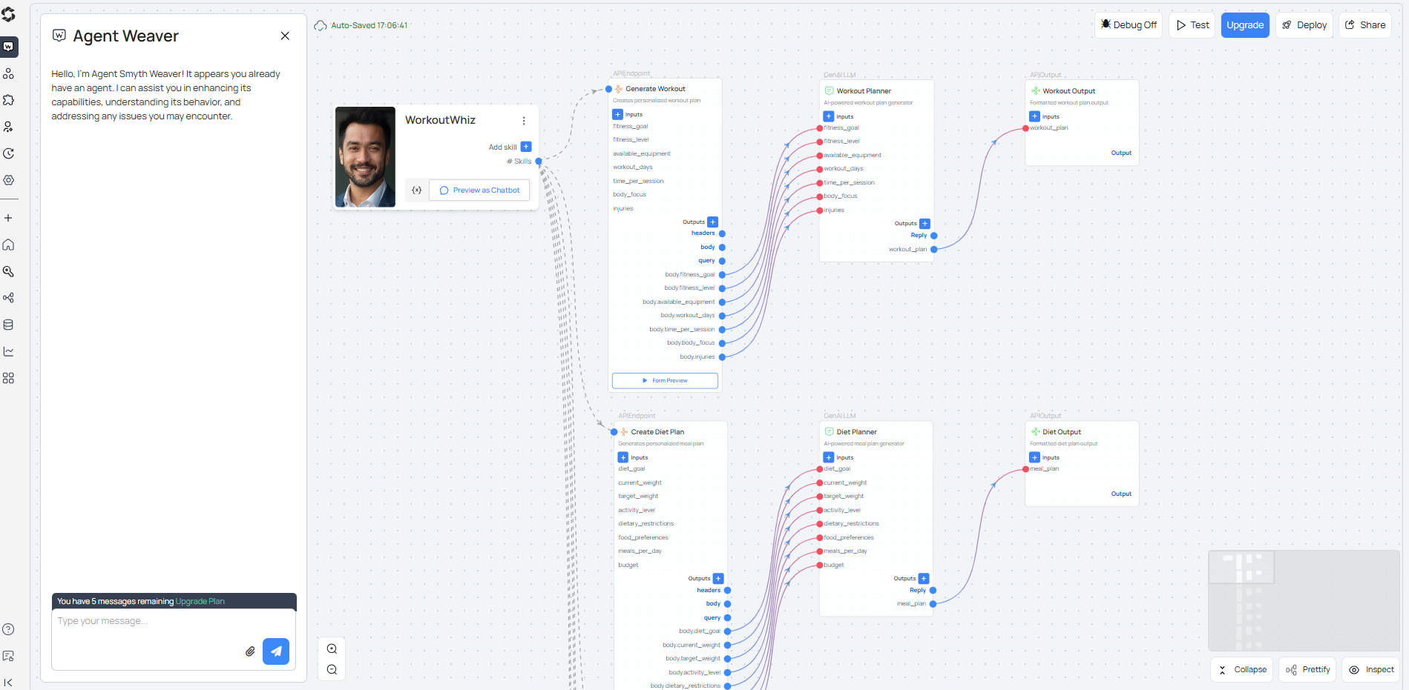This screenshot has width=1409, height=690.
Task: Click the Share button
Action: 1365,25
